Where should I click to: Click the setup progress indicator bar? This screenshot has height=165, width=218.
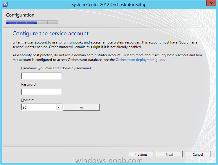coord(32,22)
